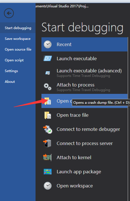Select the Recent entry label
This screenshot has width=130, height=201.
tap(64, 44)
